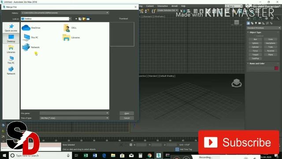Viewport: 282px width, 159px height.
Task: Click Edit Named Selection Sets icon
Action: click(153, 11)
